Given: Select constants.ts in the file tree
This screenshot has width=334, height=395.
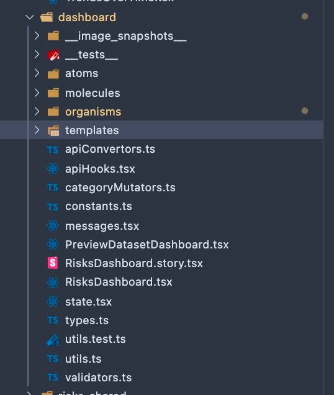Looking at the screenshot, I should [99, 206].
